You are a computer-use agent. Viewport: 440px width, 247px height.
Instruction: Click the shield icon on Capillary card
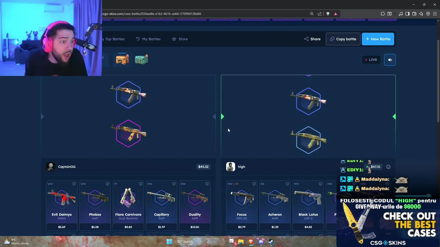click(x=174, y=184)
